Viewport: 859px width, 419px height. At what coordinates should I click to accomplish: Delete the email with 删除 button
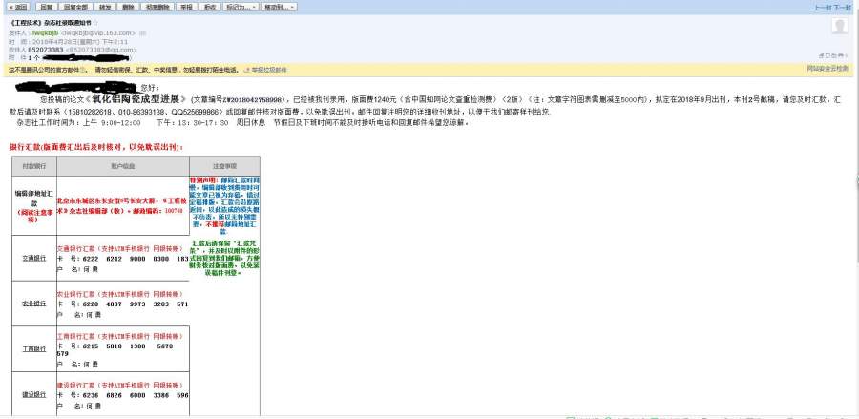pyautogui.click(x=130, y=7)
